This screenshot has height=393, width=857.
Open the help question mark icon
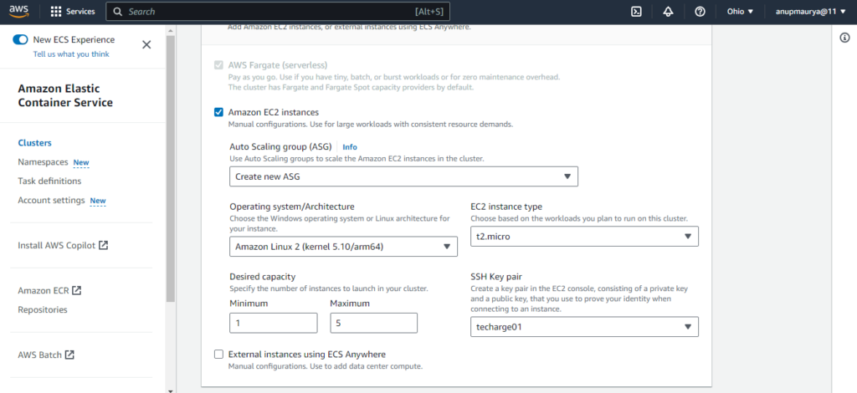pos(700,12)
